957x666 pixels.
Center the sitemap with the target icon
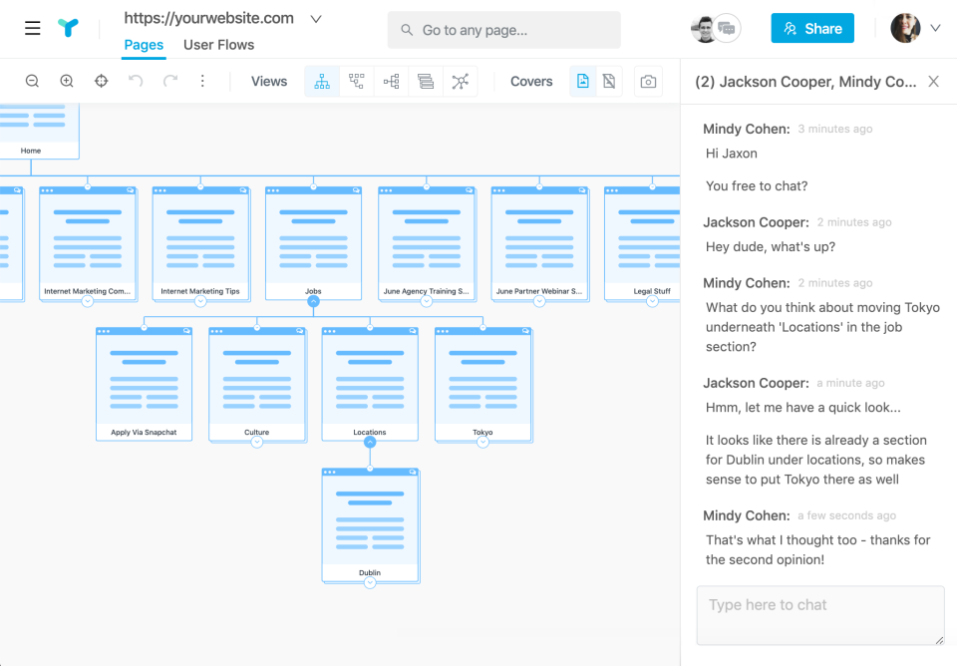pyautogui.click(x=102, y=81)
